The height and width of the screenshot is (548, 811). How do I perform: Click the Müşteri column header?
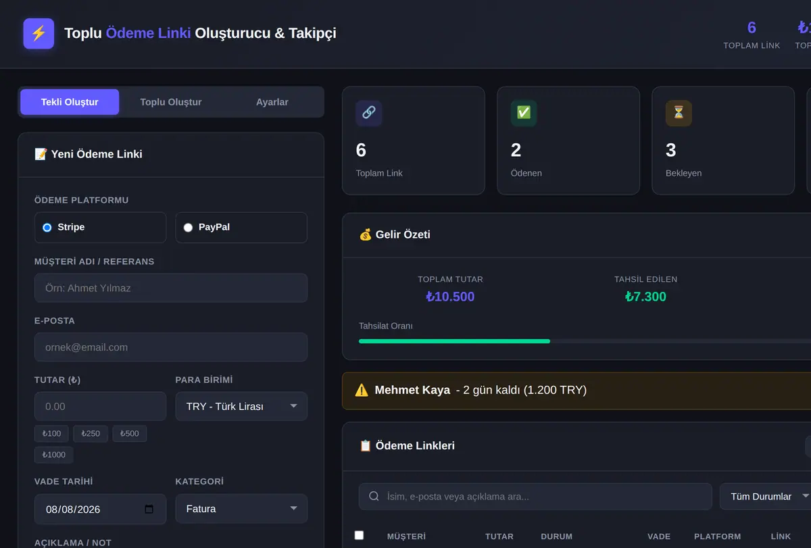click(406, 537)
